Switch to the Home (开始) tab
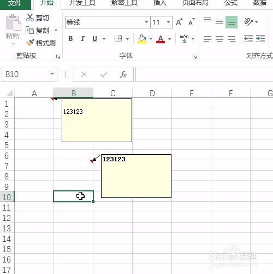The height and width of the screenshot is (274, 273). pos(47,3)
